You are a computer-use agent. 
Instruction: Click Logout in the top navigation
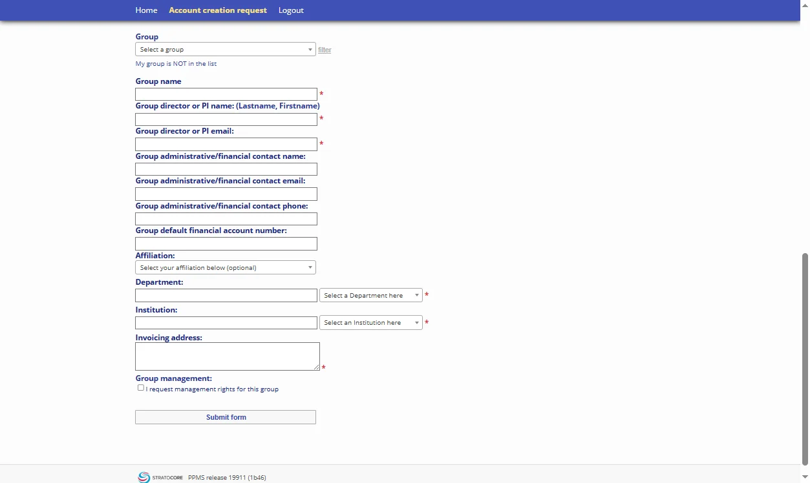291,10
